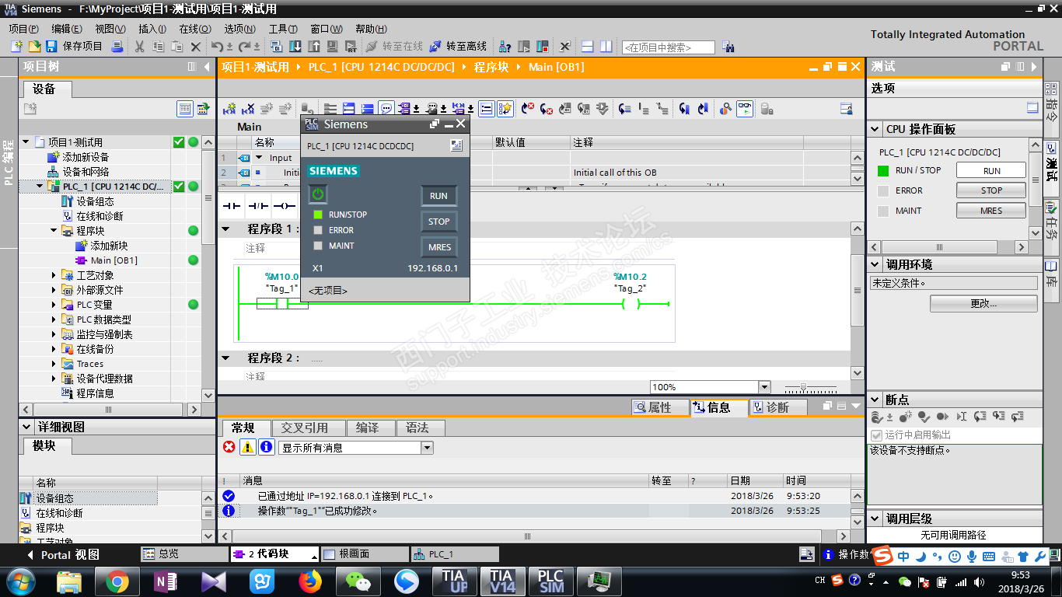This screenshot has width=1062, height=597.
Task: Collapse 程序段 1 network
Action: pyautogui.click(x=226, y=229)
